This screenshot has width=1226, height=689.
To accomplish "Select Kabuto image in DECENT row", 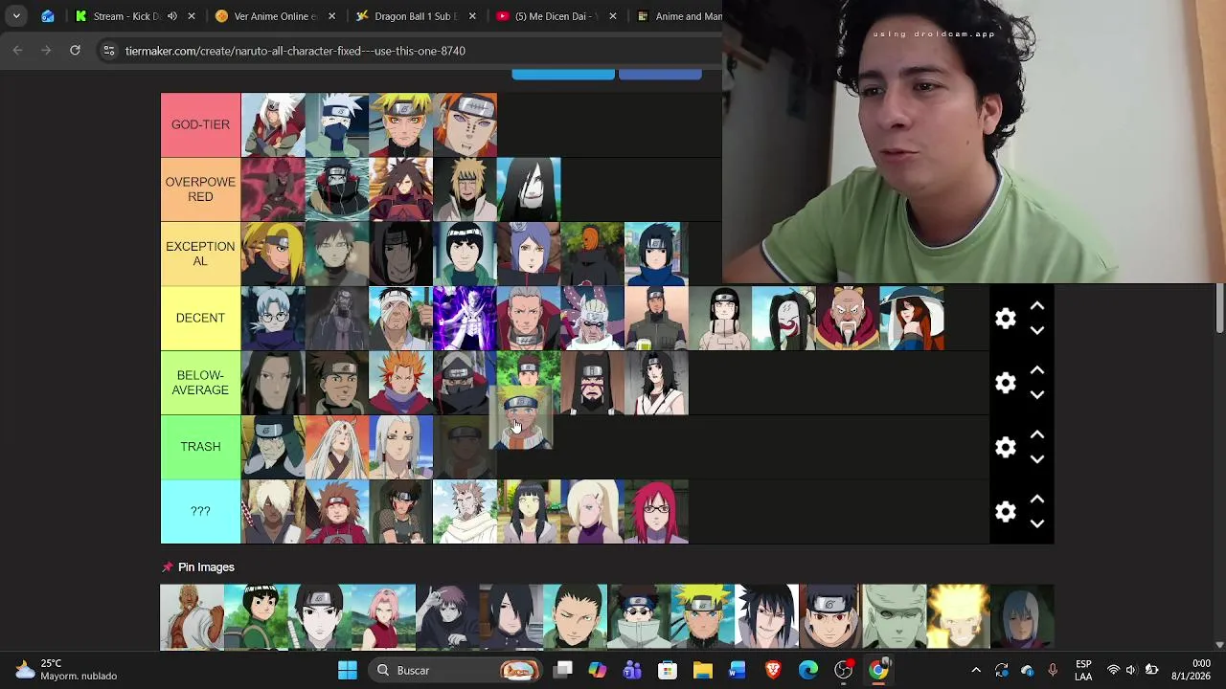I will (x=273, y=318).
